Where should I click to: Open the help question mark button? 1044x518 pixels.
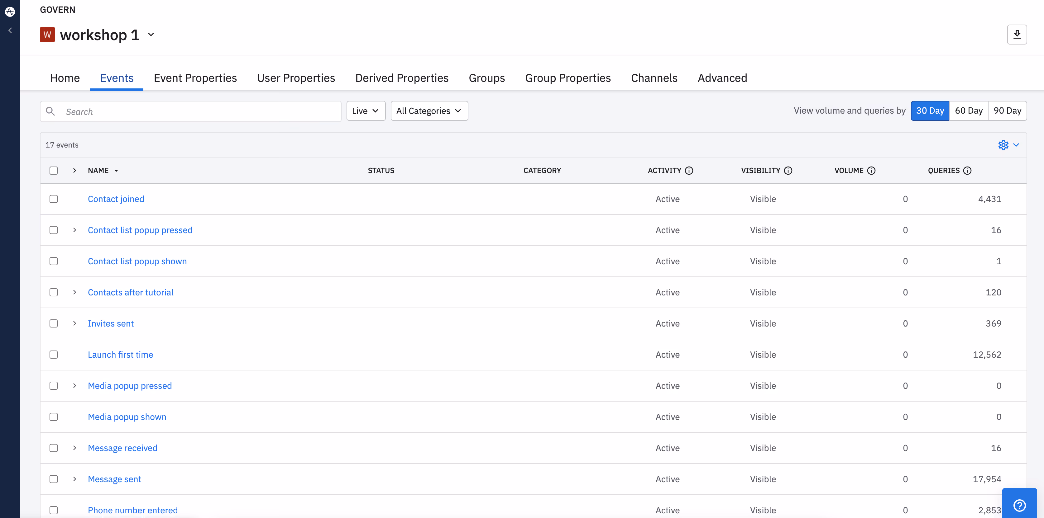[1019, 505]
